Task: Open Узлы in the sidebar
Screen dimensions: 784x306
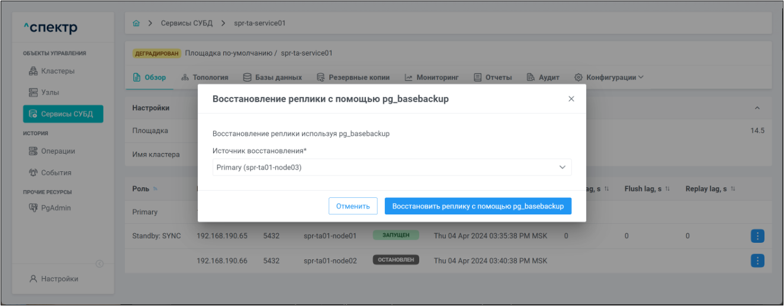Action: pos(44,93)
